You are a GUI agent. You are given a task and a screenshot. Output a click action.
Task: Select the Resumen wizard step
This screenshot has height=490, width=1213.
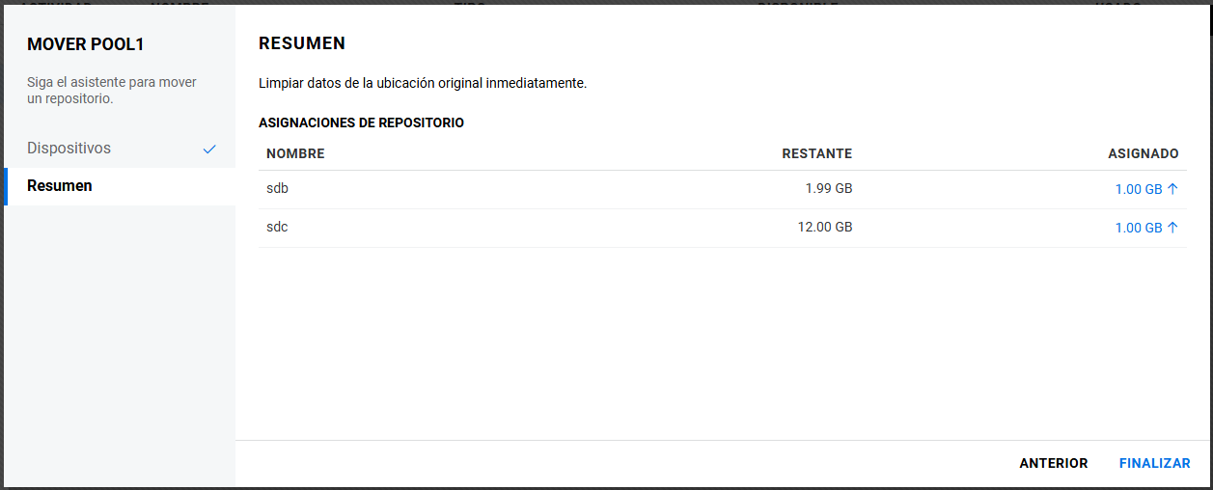(60, 186)
